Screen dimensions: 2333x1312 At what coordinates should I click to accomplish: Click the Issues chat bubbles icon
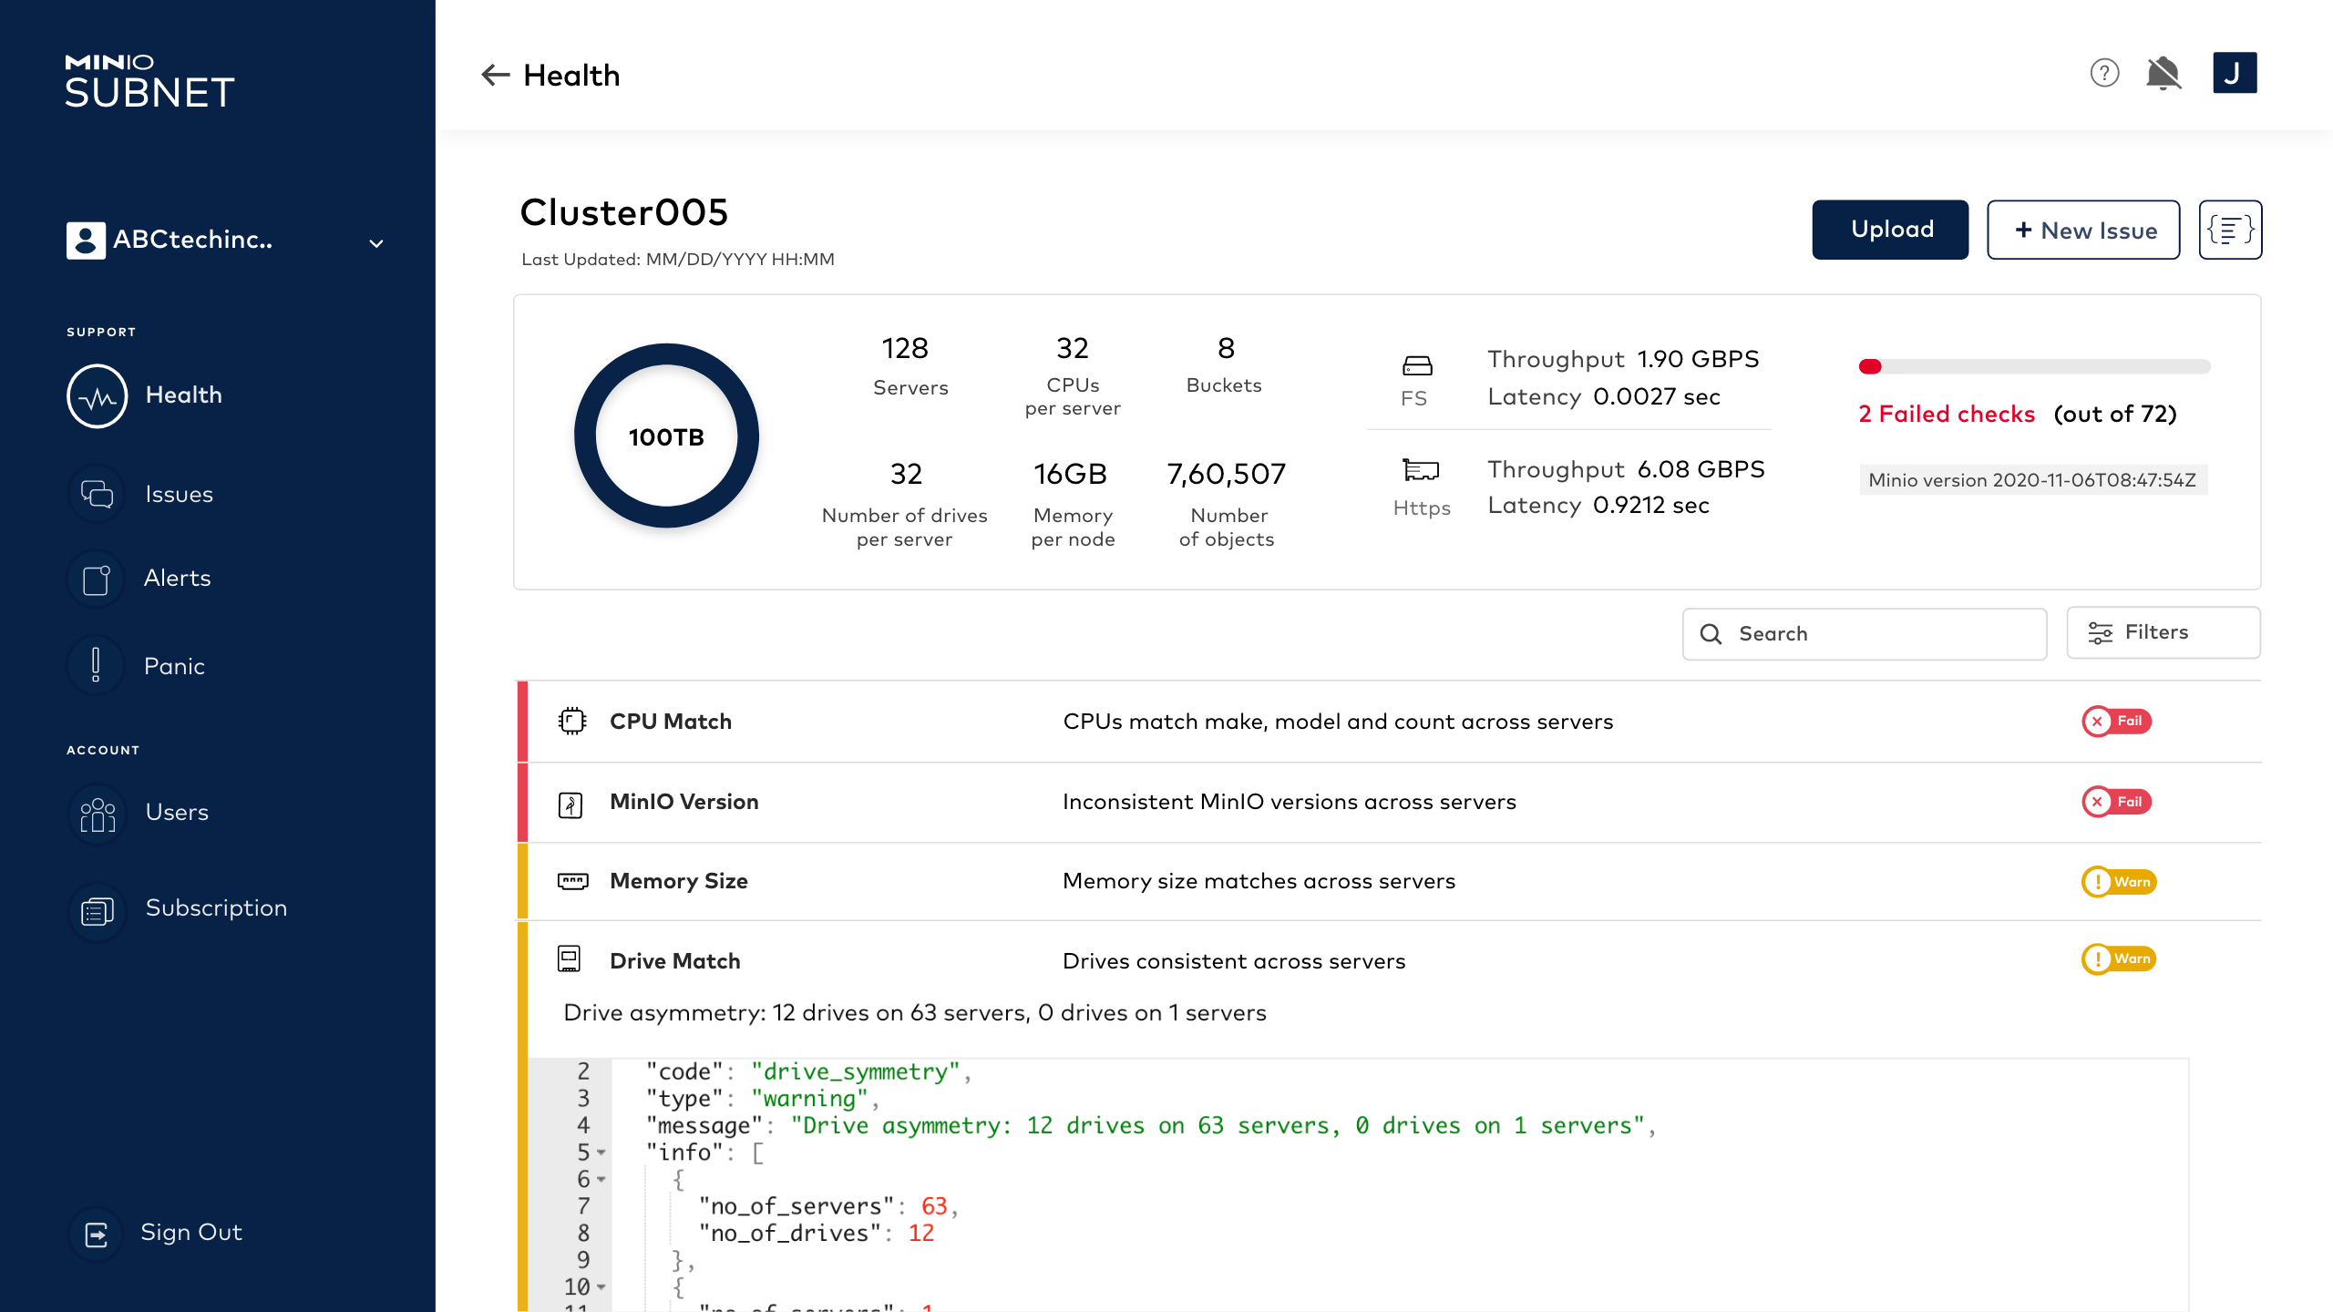(x=97, y=494)
